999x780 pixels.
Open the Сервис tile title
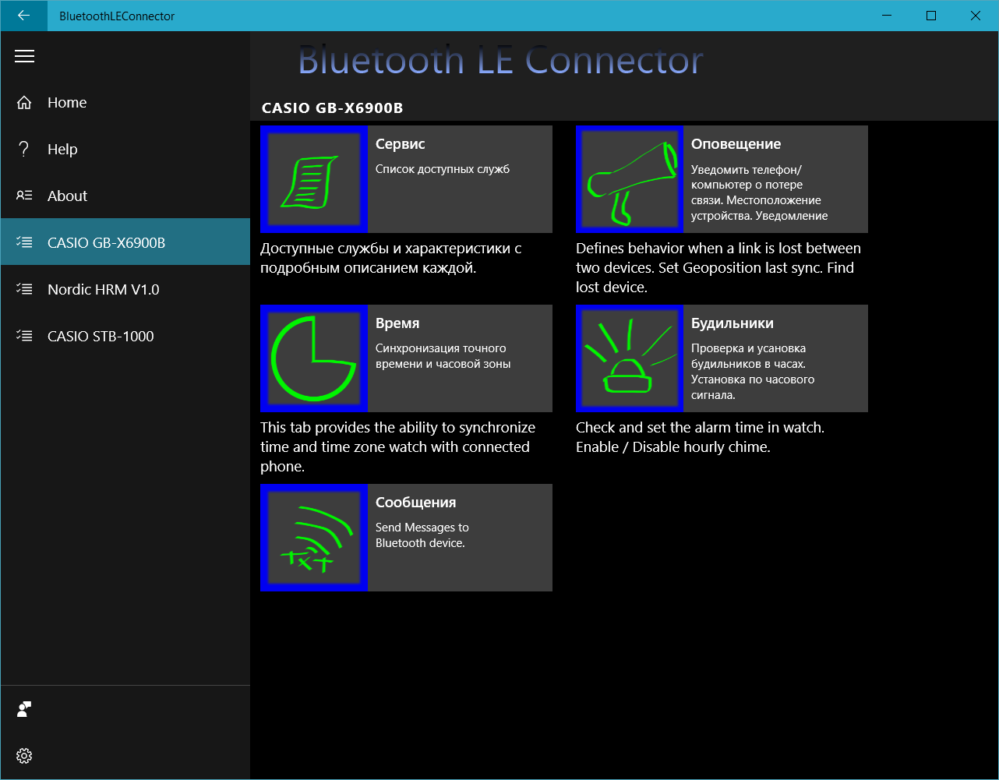(x=401, y=144)
